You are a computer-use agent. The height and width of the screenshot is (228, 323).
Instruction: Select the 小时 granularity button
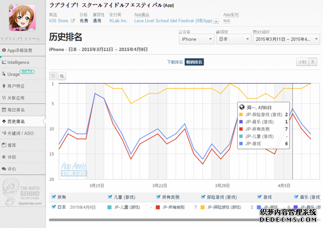(x=302, y=62)
